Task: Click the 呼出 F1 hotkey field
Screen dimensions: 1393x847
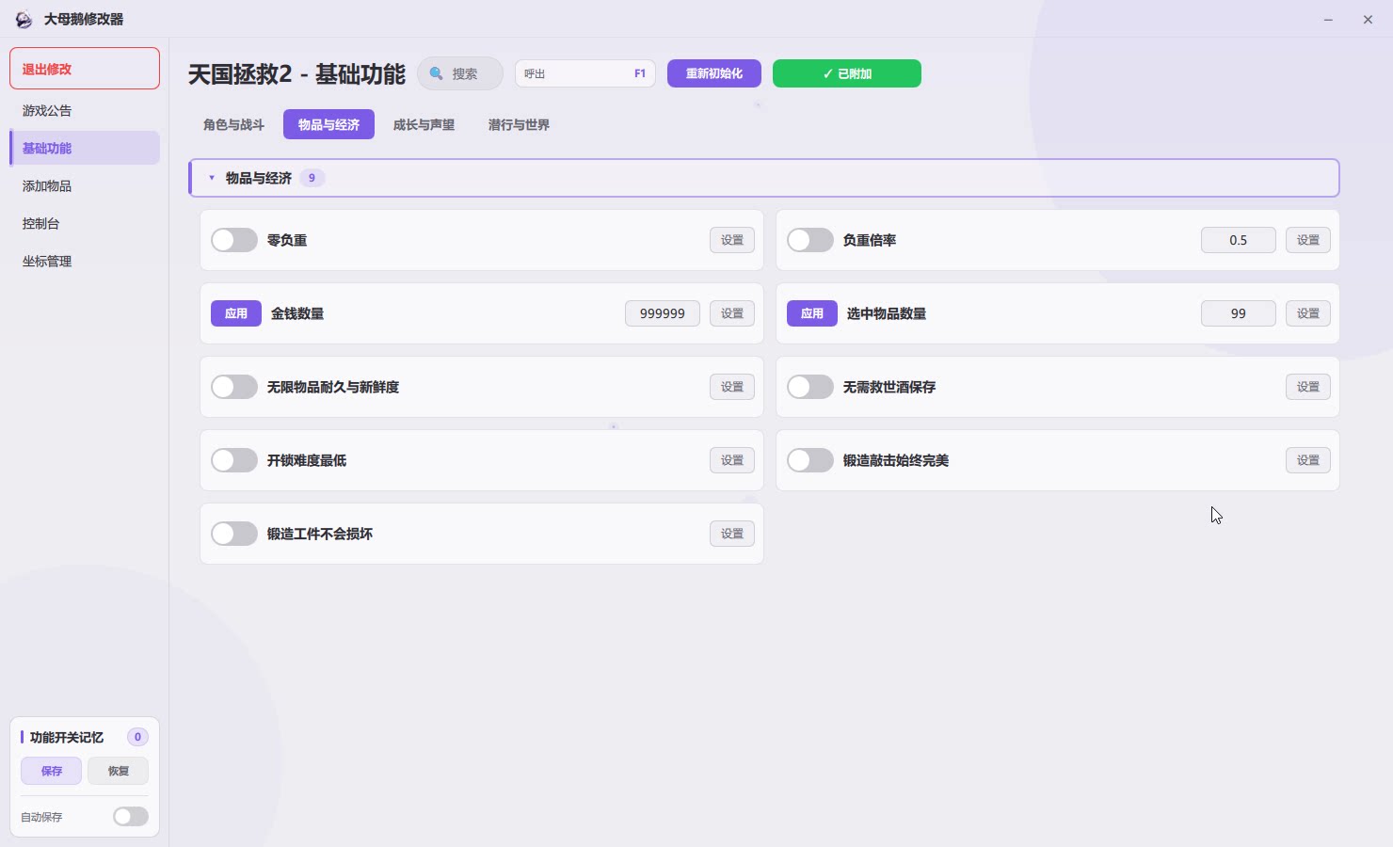Action: click(585, 73)
